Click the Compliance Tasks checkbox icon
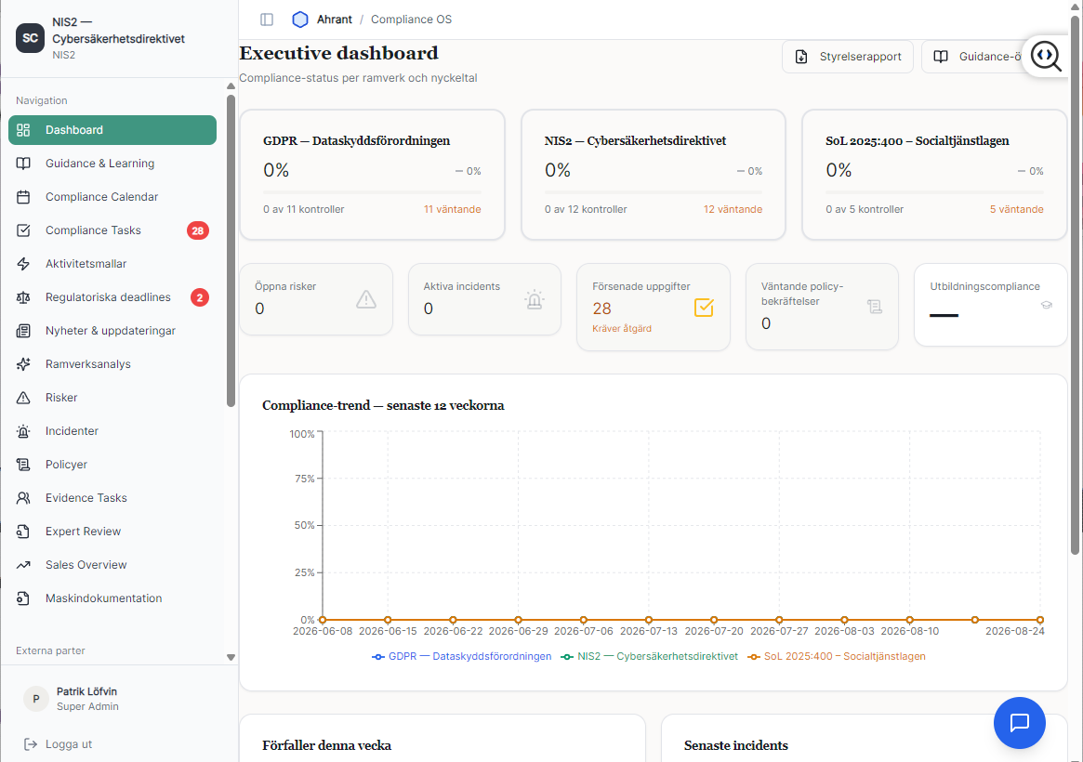The height and width of the screenshot is (762, 1083). (23, 230)
